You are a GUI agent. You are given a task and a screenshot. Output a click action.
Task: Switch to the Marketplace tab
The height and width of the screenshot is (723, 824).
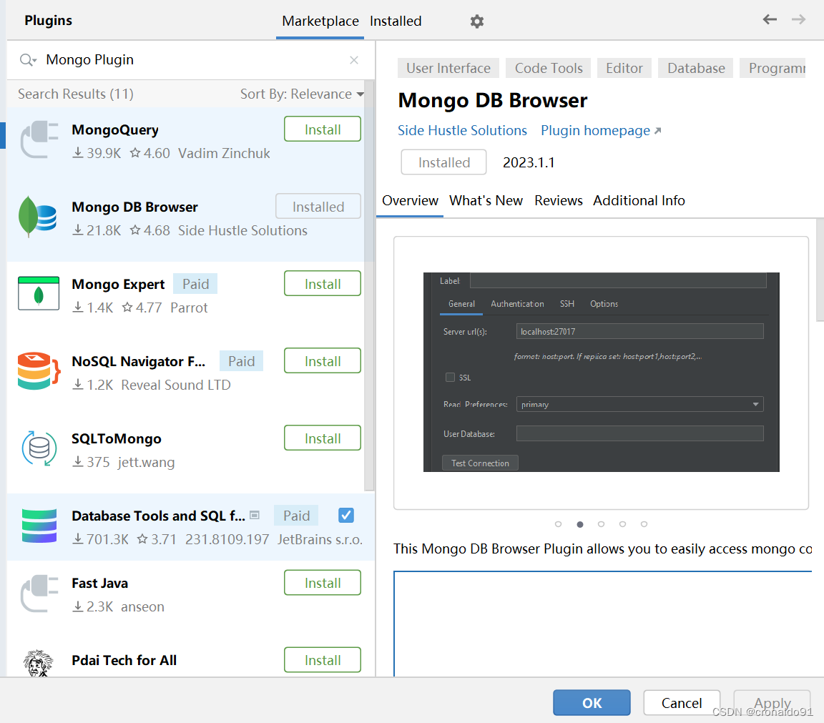[320, 21]
